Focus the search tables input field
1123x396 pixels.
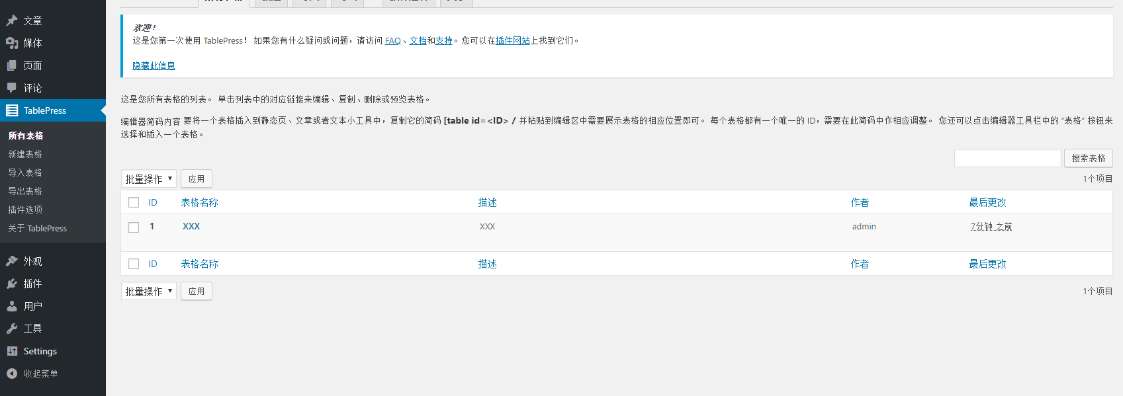(1008, 158)
